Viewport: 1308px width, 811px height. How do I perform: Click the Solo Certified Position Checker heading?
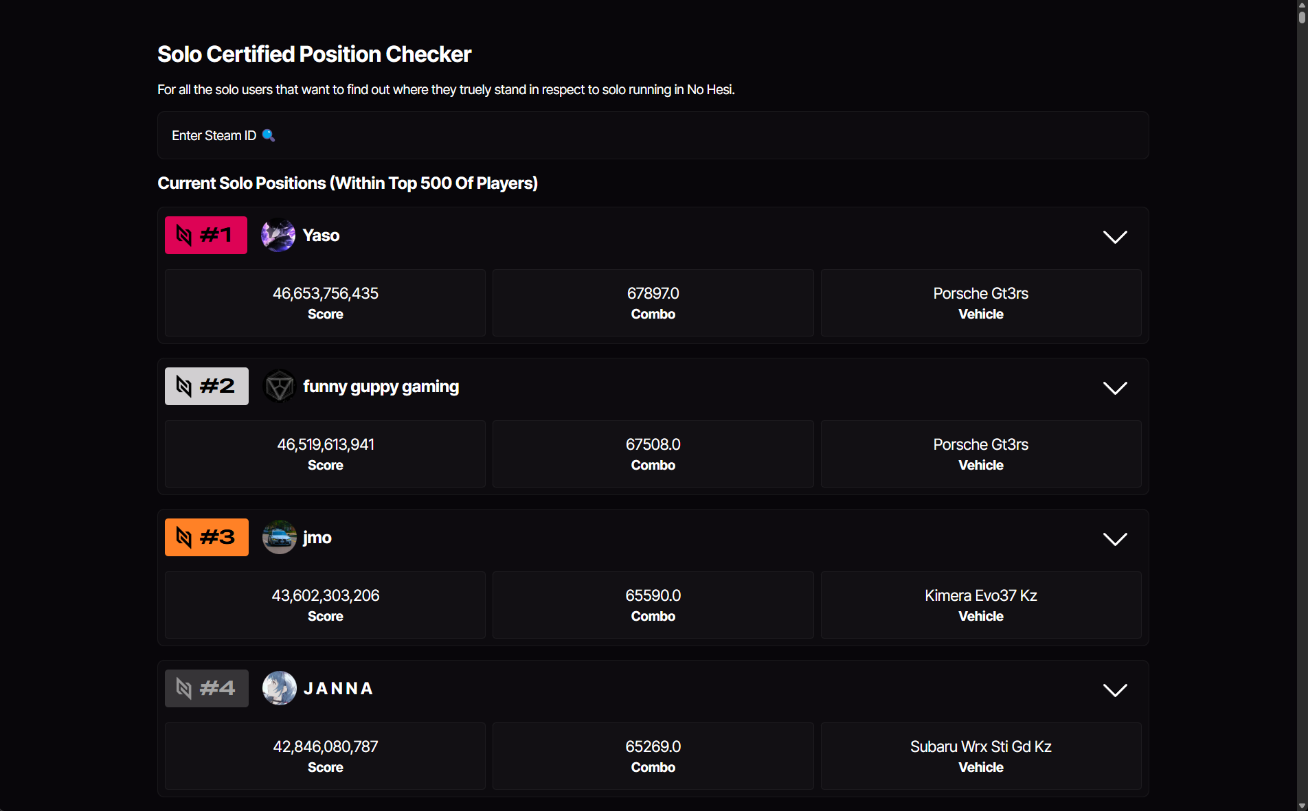(x=314, y=54)
